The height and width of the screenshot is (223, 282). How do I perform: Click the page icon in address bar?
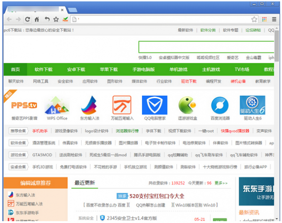74,19
